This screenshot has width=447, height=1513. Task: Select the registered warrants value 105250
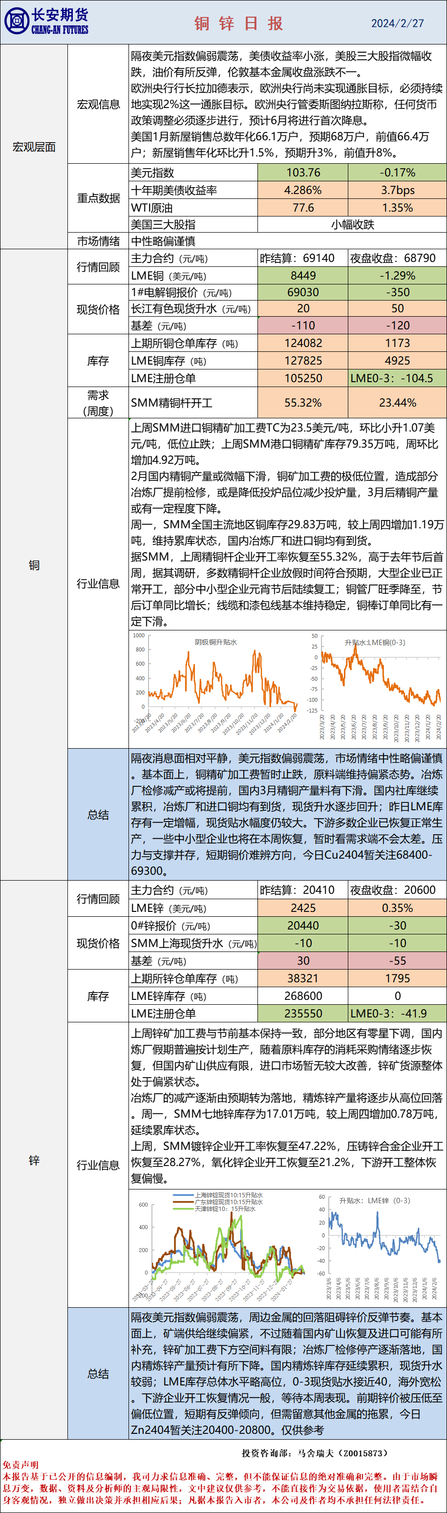click(x=303, y=378)
